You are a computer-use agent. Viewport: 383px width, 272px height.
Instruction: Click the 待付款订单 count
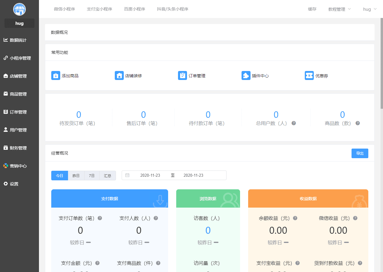pyautogui.click(x=208, y=114)
